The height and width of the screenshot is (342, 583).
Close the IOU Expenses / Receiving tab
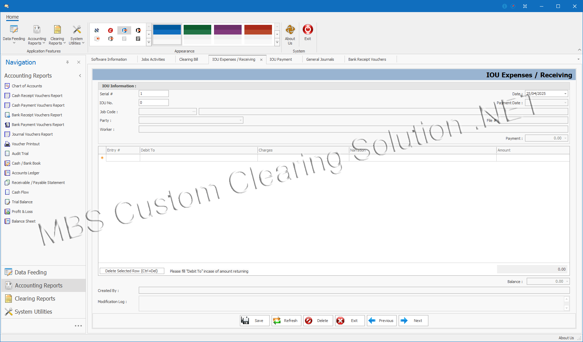pyautogui.click(x=261, y=60)
